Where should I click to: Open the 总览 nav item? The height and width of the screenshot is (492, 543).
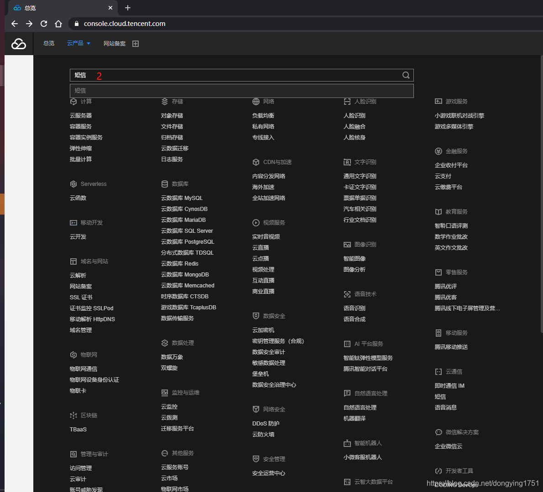point(49,43)
